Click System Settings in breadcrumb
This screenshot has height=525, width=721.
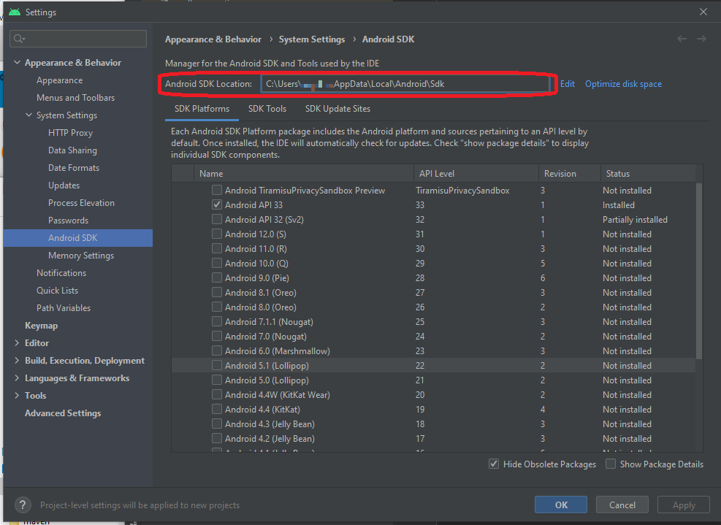[x=312, y=39]
